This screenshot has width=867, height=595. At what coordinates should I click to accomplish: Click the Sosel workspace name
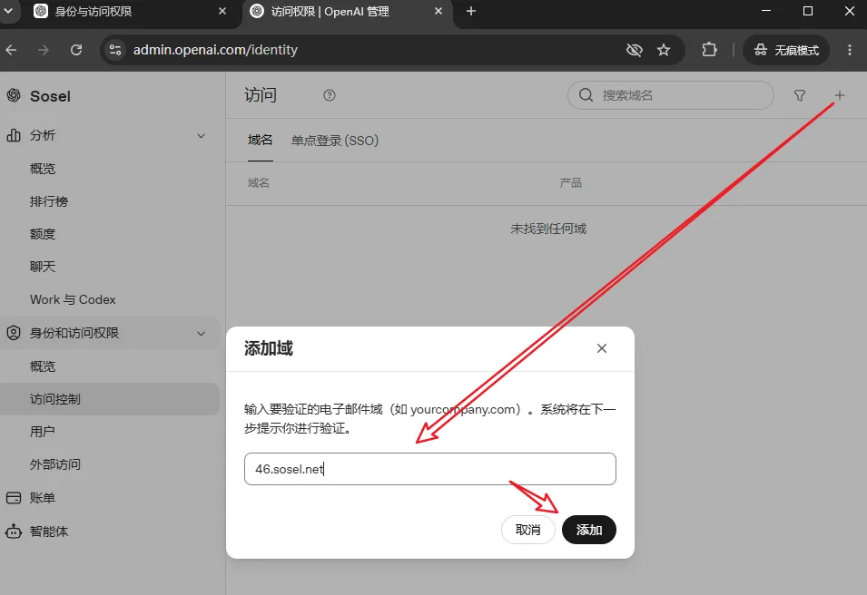pyautogui.click(x=50, y=96)
